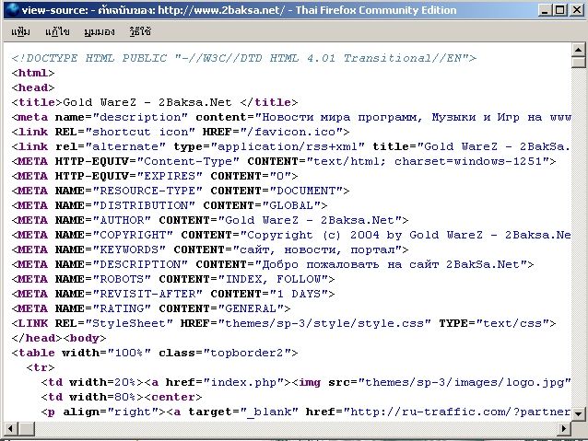Open the แก้ไข (Edit) menu

[57, 31]
